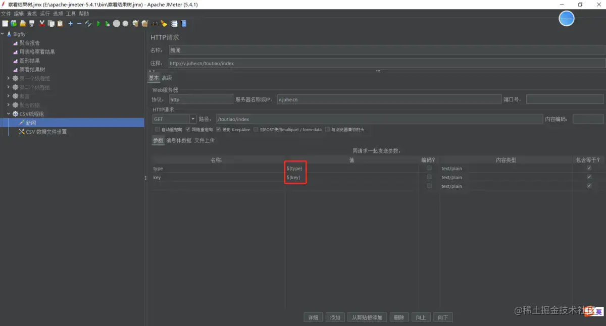Screen dimensions: 606x326
Task: Click the New test plan toolbar icon
Action: pyautogui.click(x=5, y=23)
